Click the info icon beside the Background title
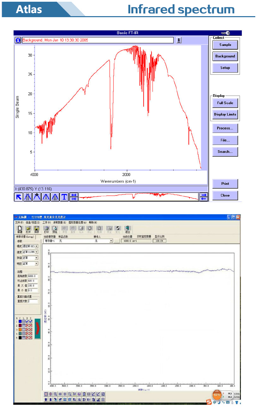The width and height of the screenshot is (257, 412). (x=18, y=40)
